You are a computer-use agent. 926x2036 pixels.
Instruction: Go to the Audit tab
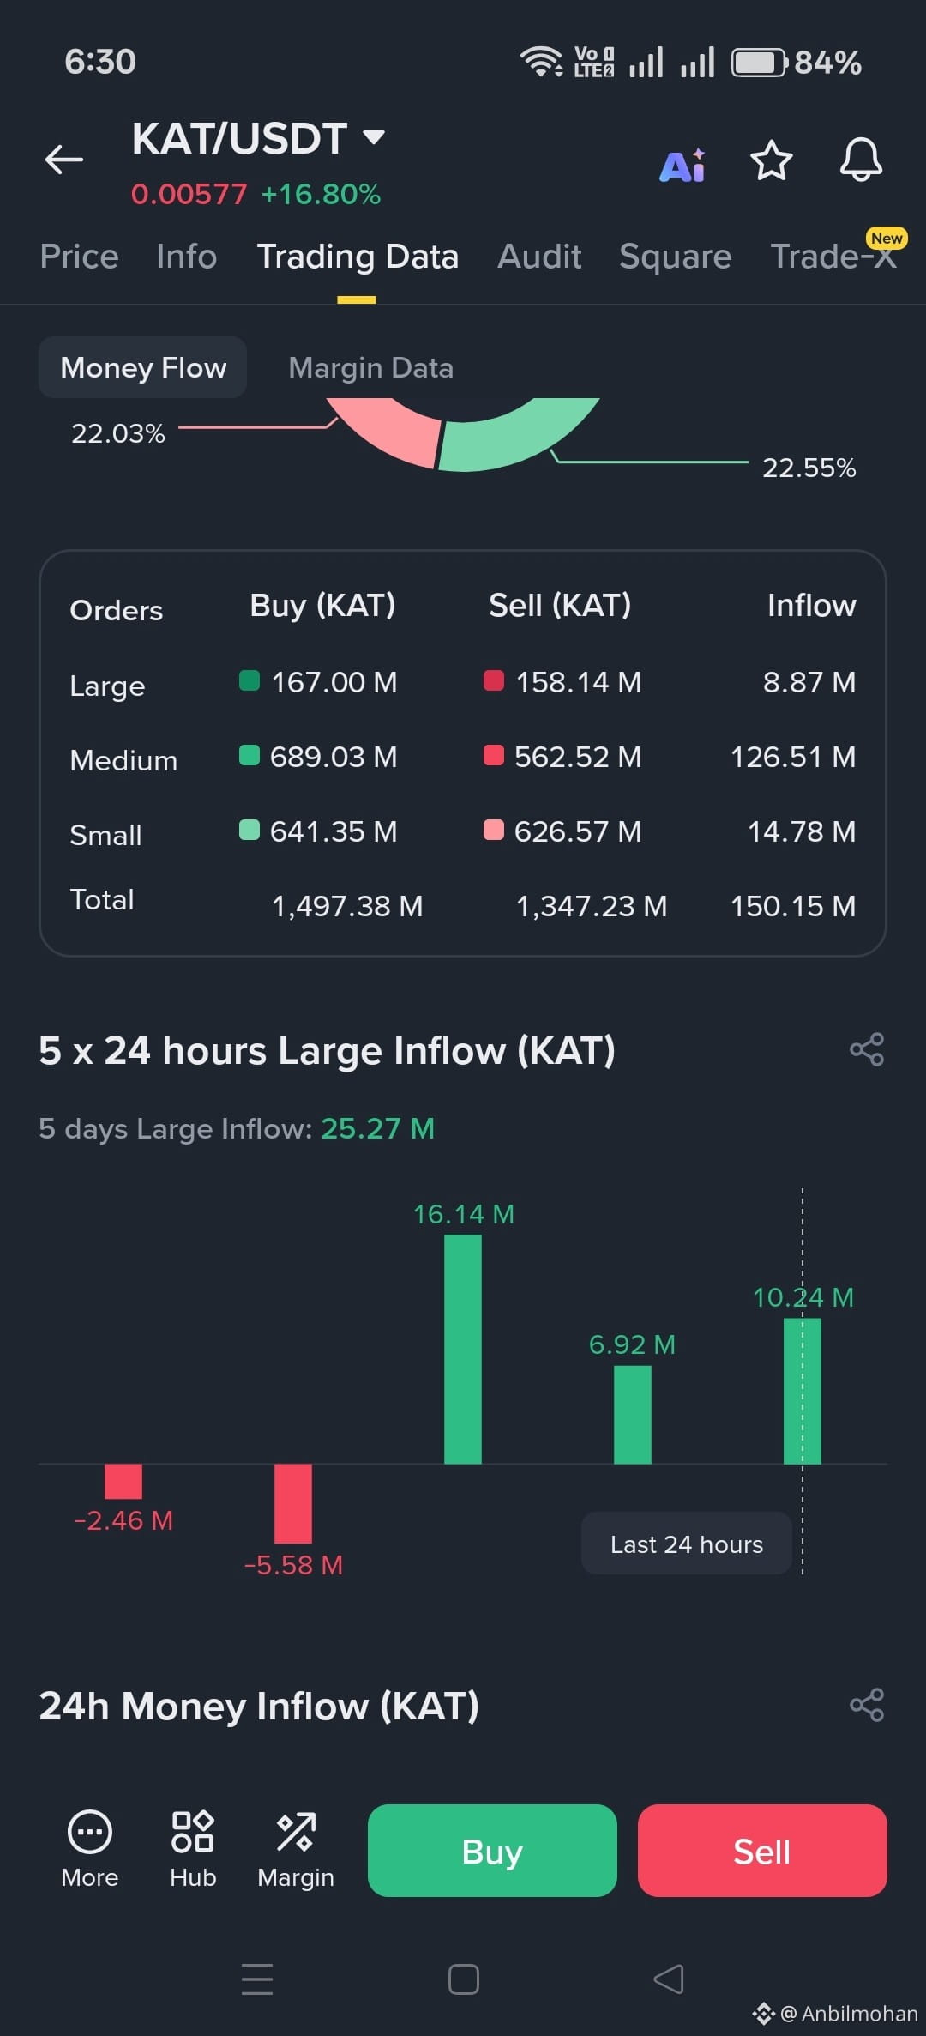539,257
